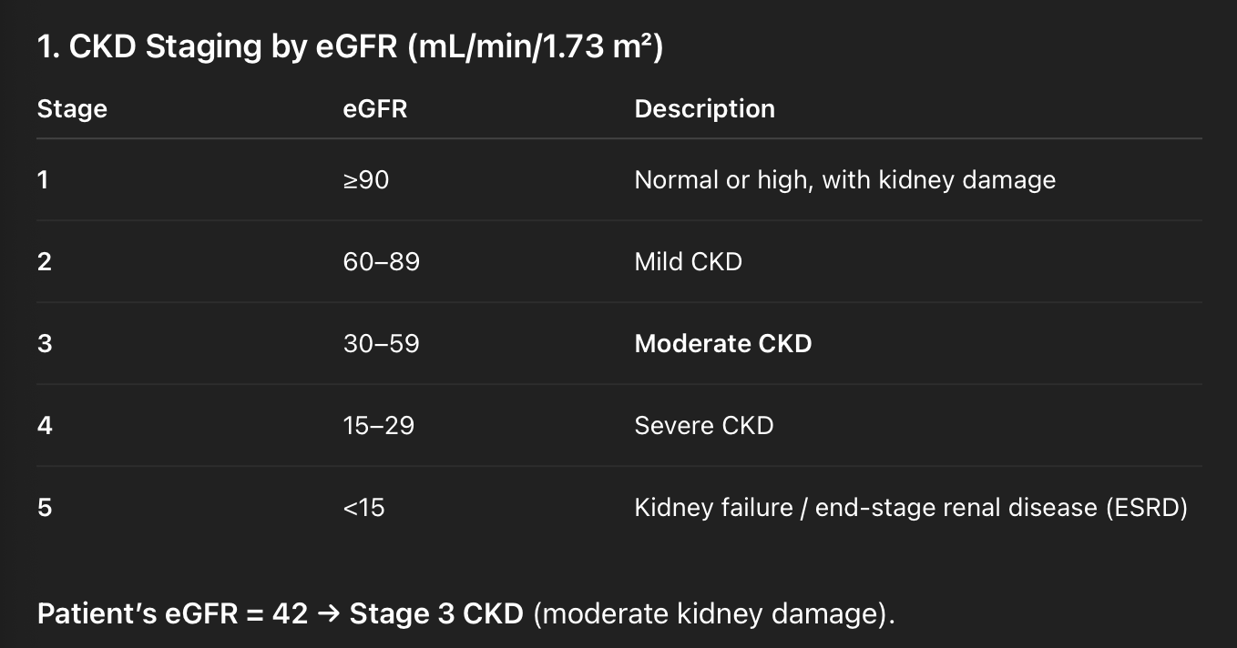Click stage number 3 in the table

44,344
